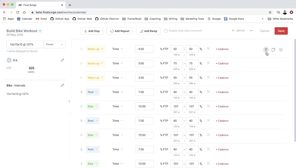
Task: Open the Coaching bookmark folder
Action: click(x=153, y=19)
